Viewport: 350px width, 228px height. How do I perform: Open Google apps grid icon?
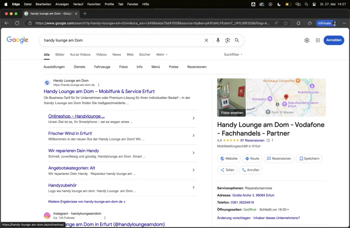pos(318,40)
